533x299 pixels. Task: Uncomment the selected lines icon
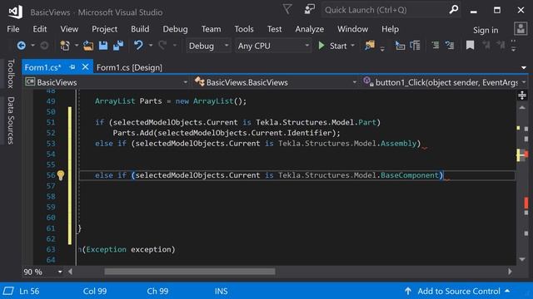click(x=450, y=46)
